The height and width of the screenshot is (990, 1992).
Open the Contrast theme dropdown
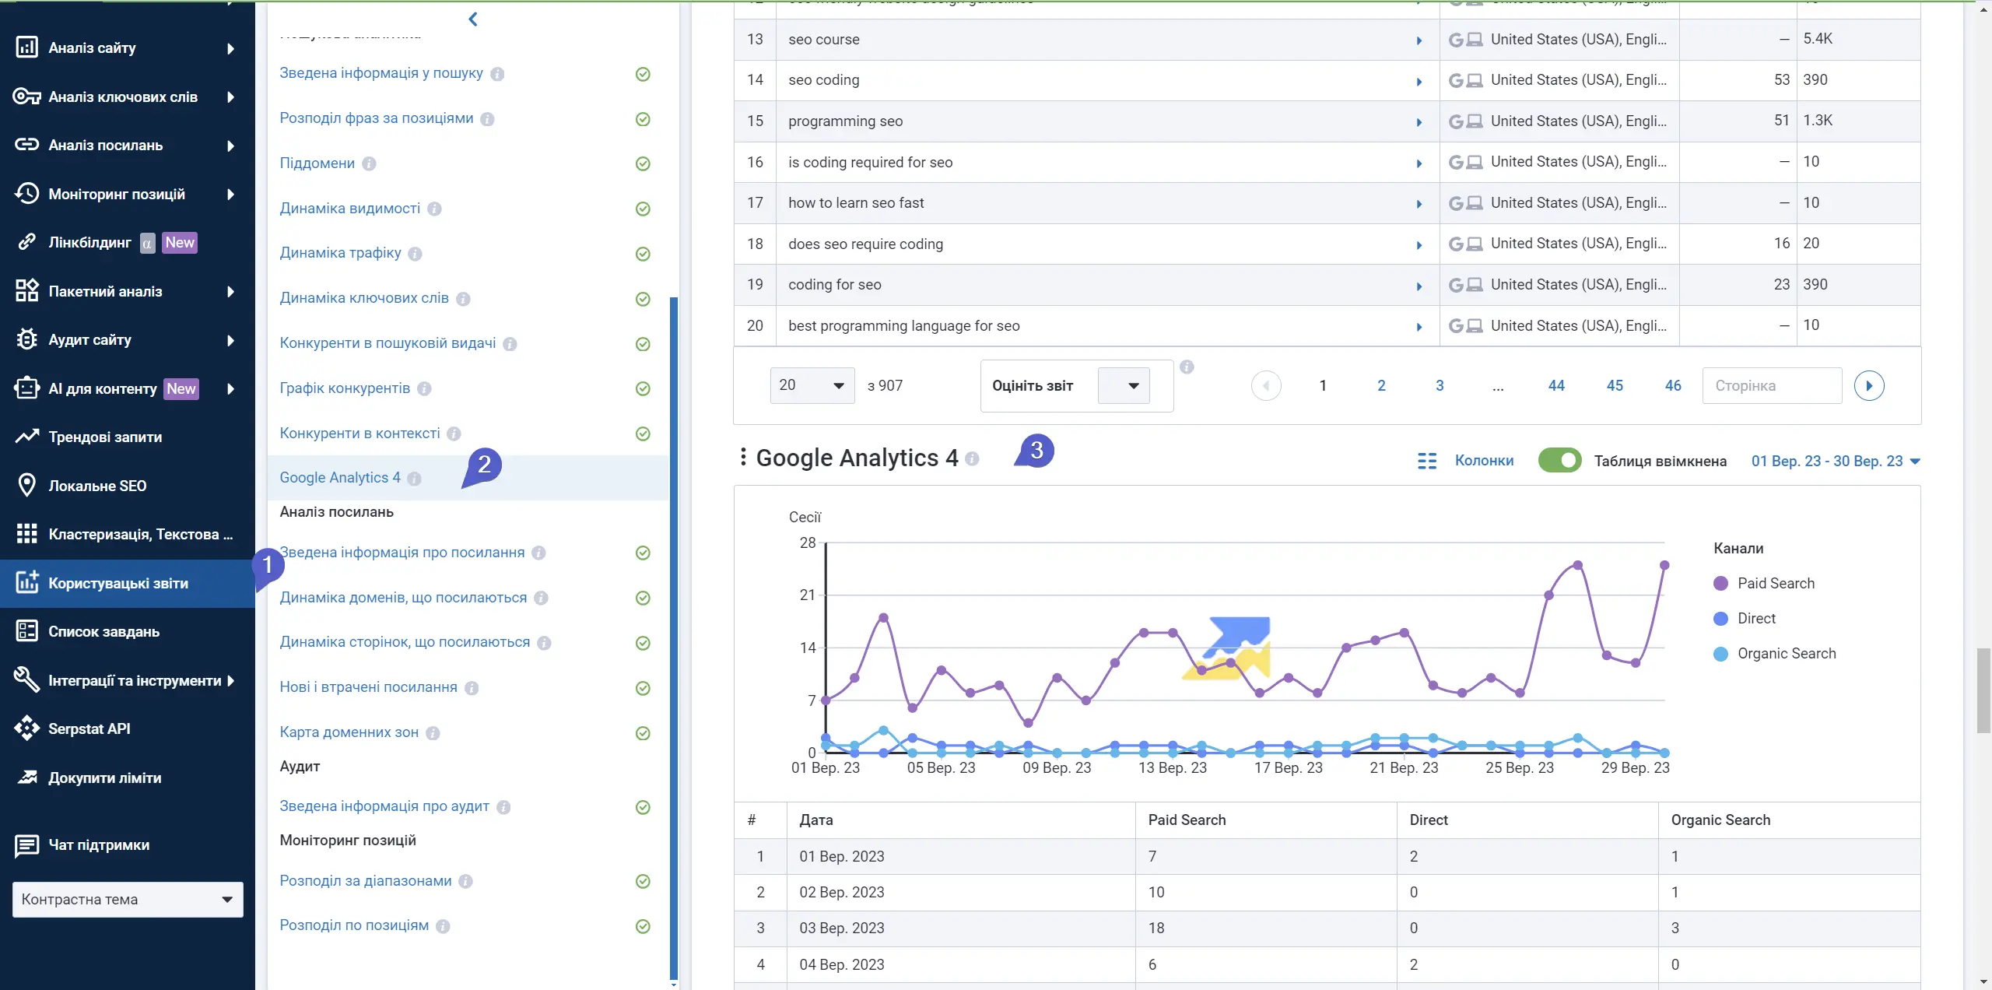[128, 899]
